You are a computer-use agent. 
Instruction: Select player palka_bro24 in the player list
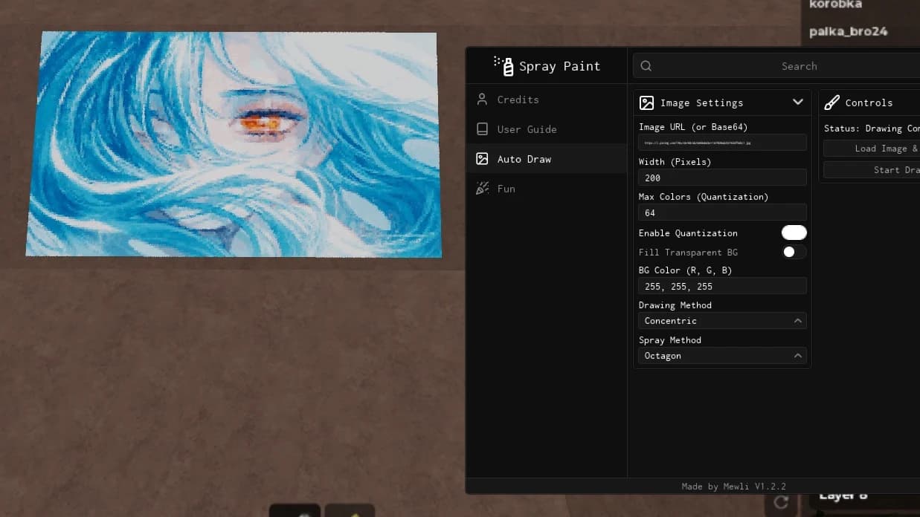point(848,32)
